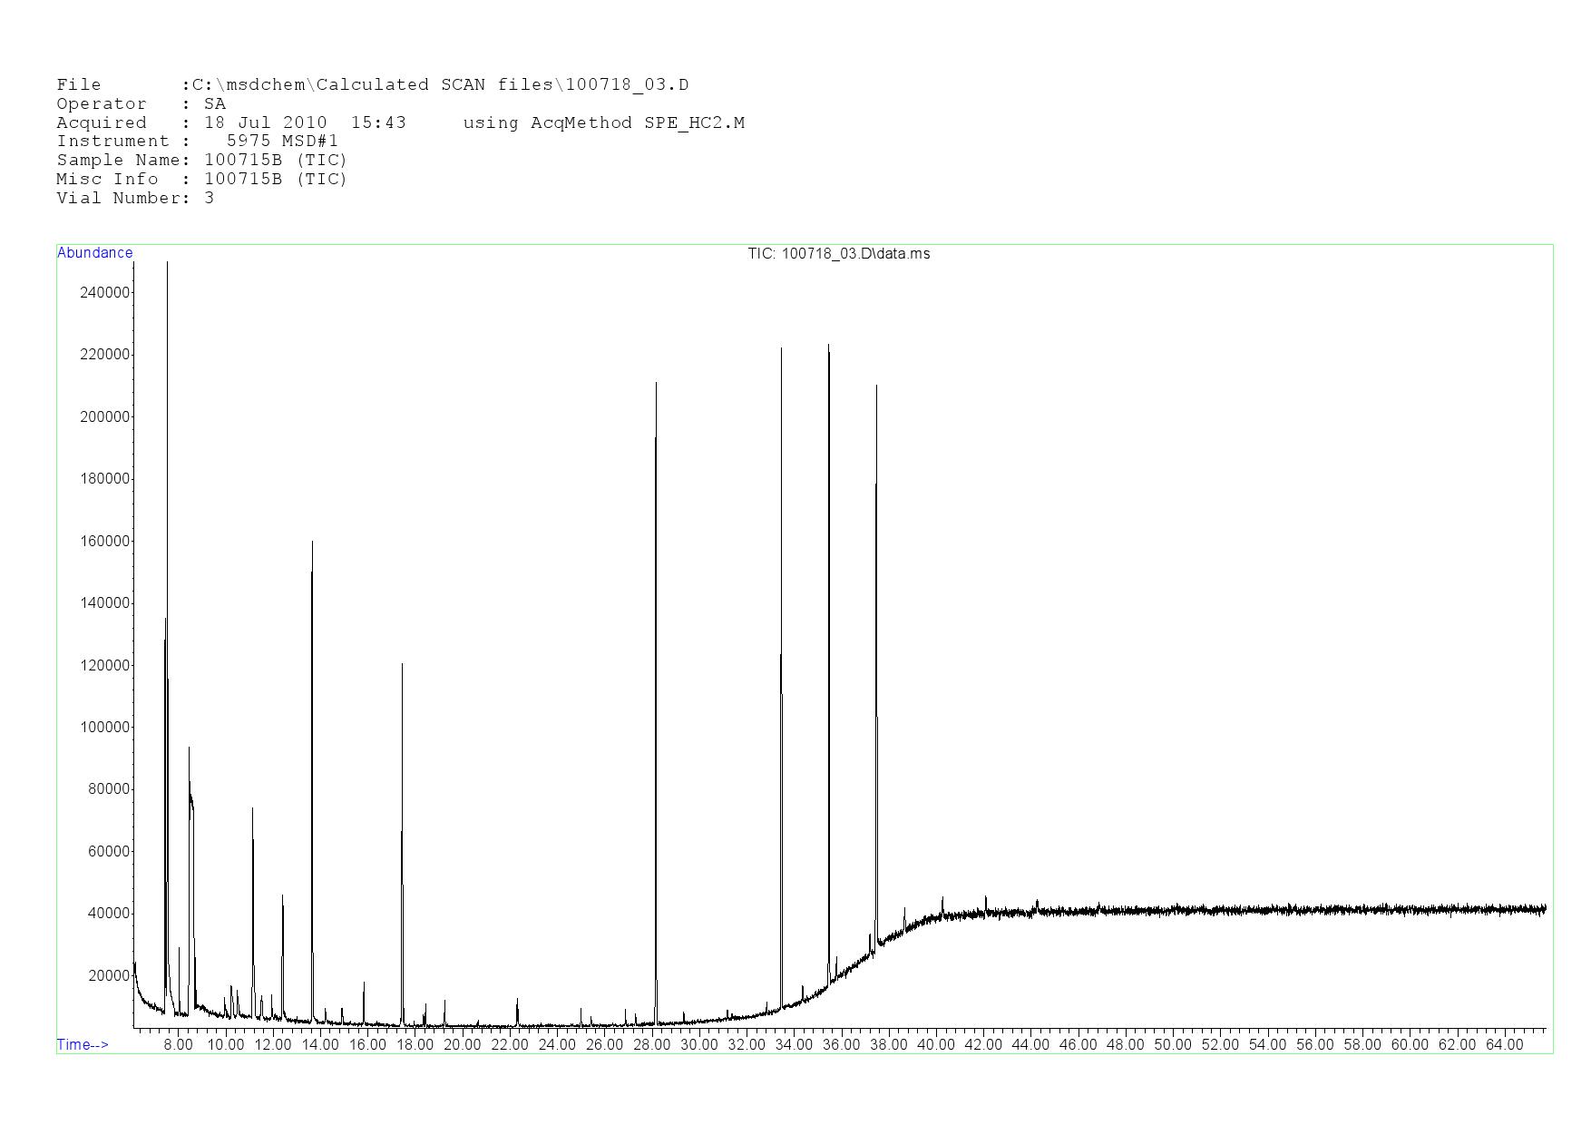Select the TIC: 100718_03.D\data.ms chart title
Screen dimensions: 1591x1125
(x=838, y=254)
